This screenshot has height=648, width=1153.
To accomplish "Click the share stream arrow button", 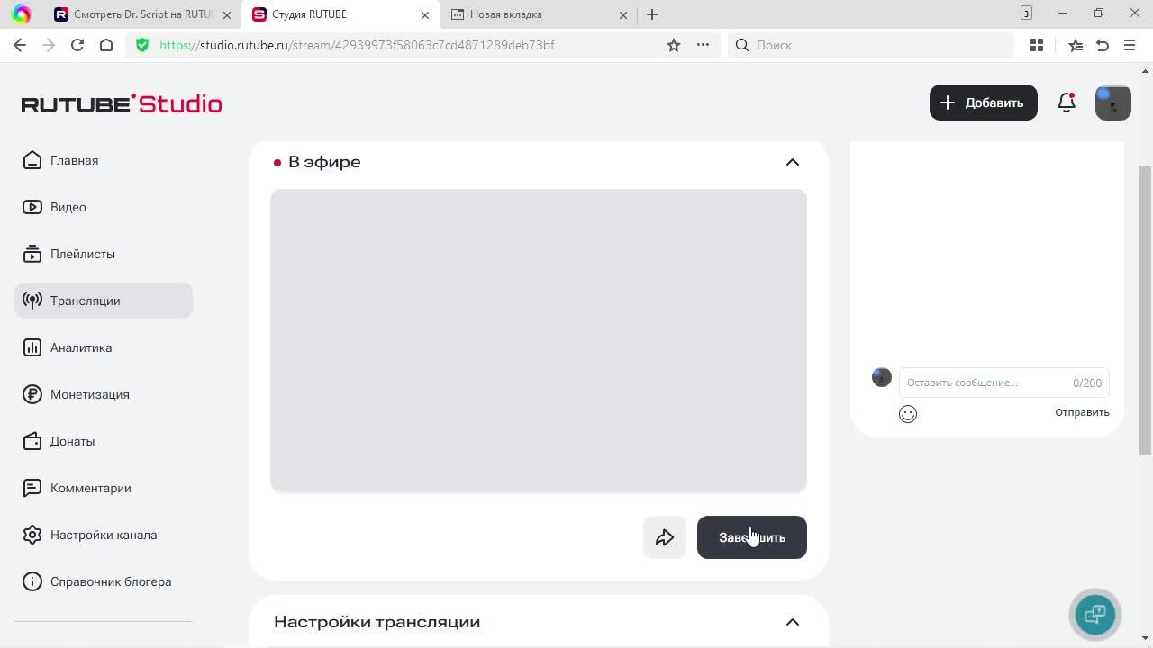I will 665,537.
